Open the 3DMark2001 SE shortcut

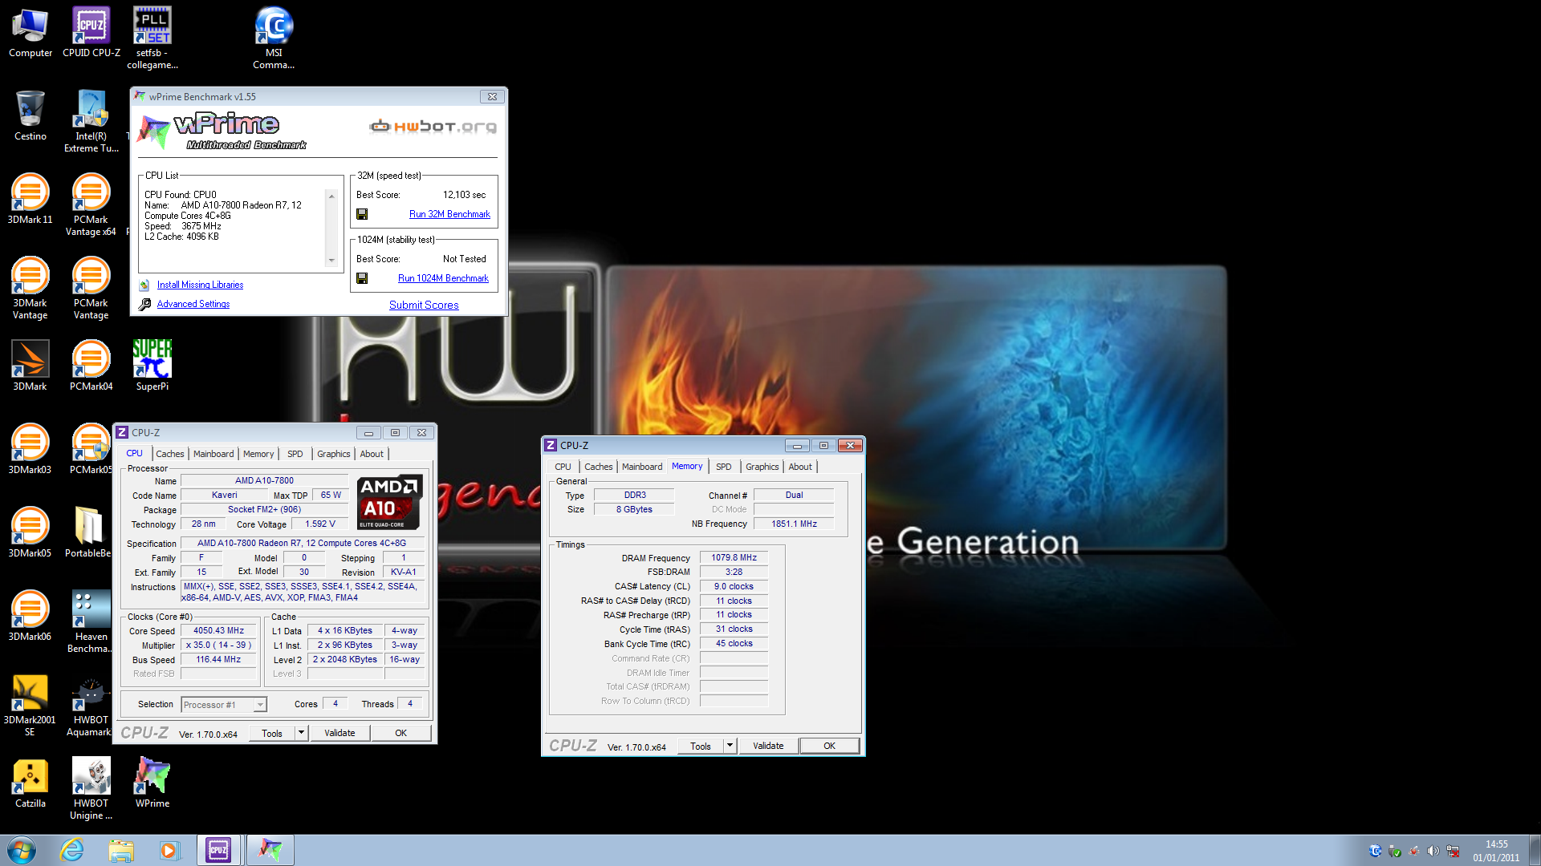pyautogui.click(x=30, y=705)
